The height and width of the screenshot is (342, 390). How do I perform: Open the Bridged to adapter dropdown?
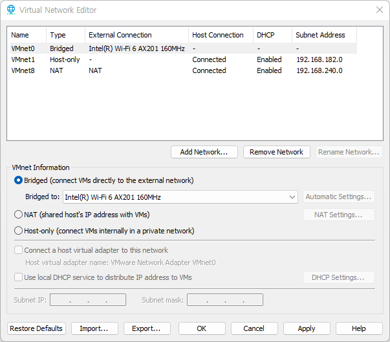(180, 197)
